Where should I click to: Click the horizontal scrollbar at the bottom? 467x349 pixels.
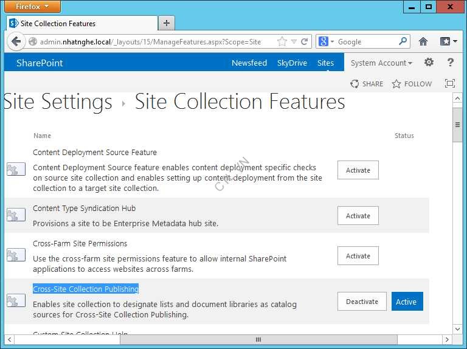coord(258,339)
